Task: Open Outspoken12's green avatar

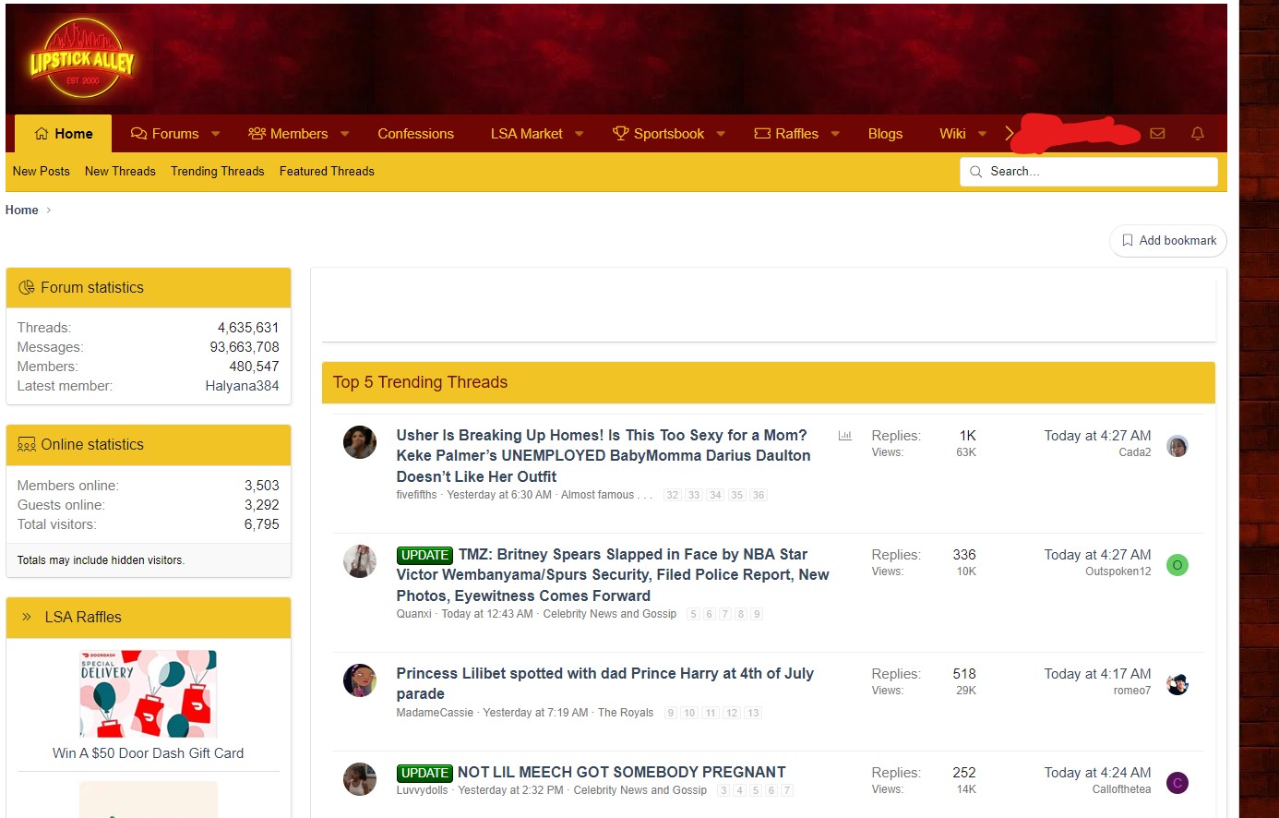Action: [1177, 565]
